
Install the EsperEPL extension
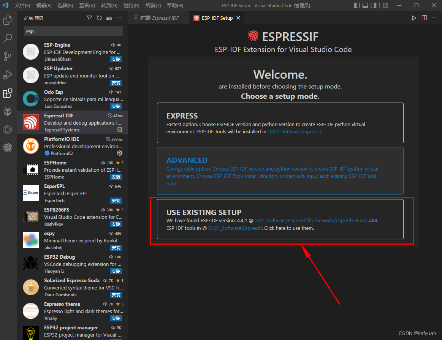[x=116, y=201]
